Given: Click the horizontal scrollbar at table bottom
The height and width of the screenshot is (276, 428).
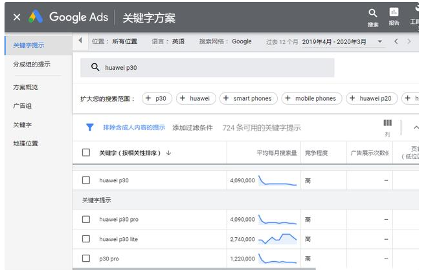Looking at the screenshot, I should tap(194, 269).
